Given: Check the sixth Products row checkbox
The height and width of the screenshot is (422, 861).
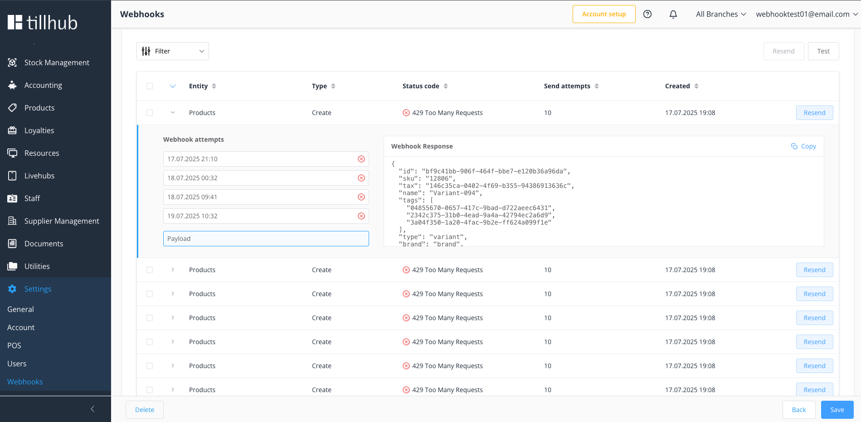Looking at the screenshot, I should [x=150, y=366].
